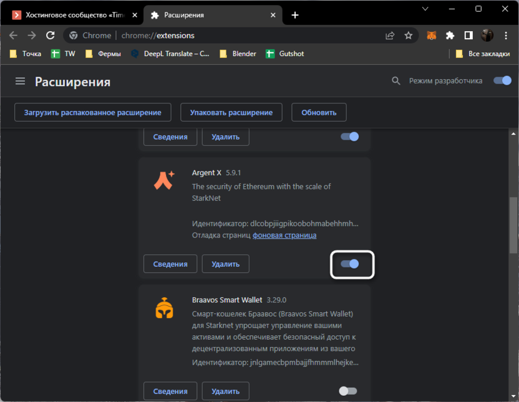Open the profile avatar menu
This screenshot has width=519, height=402.
(x=487, y=36)
